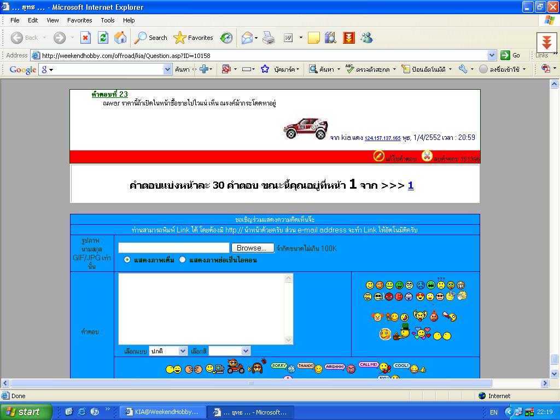Open the Tools menu
Image resolution: width=560 pixels, height=420 pixels.
108,20
